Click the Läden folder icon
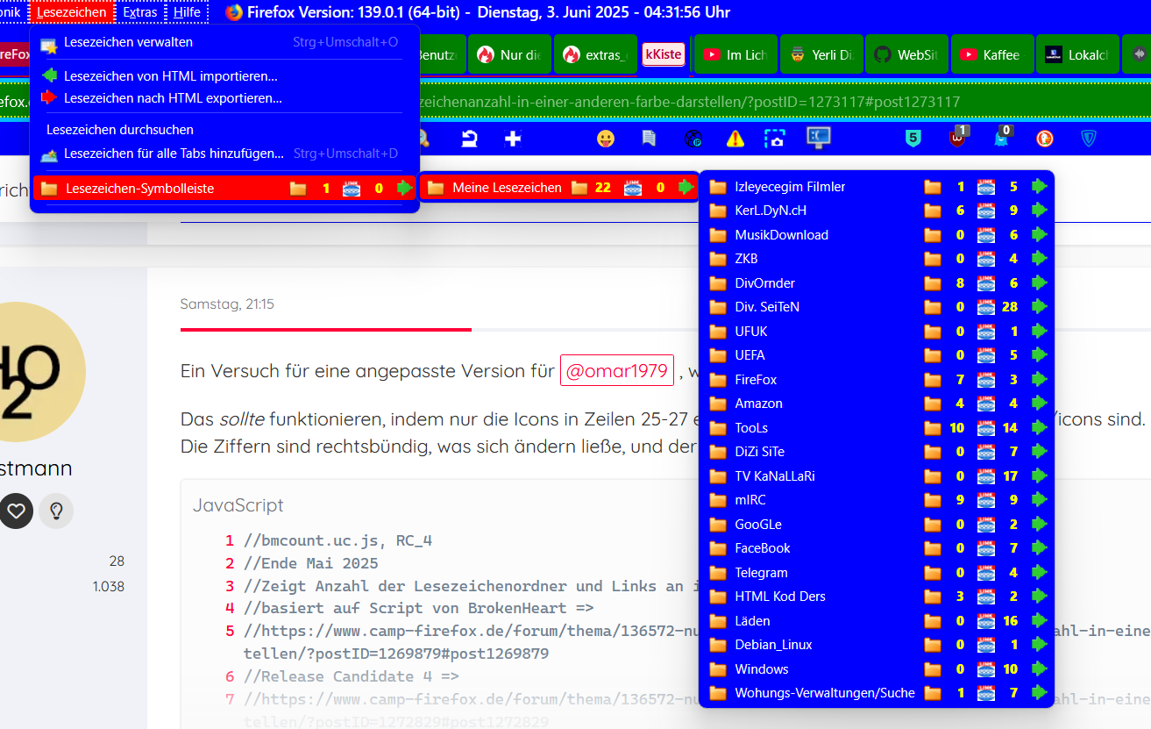Image resolution: width=1151 pixels, height=729 pixels. [x=719, y=621]
